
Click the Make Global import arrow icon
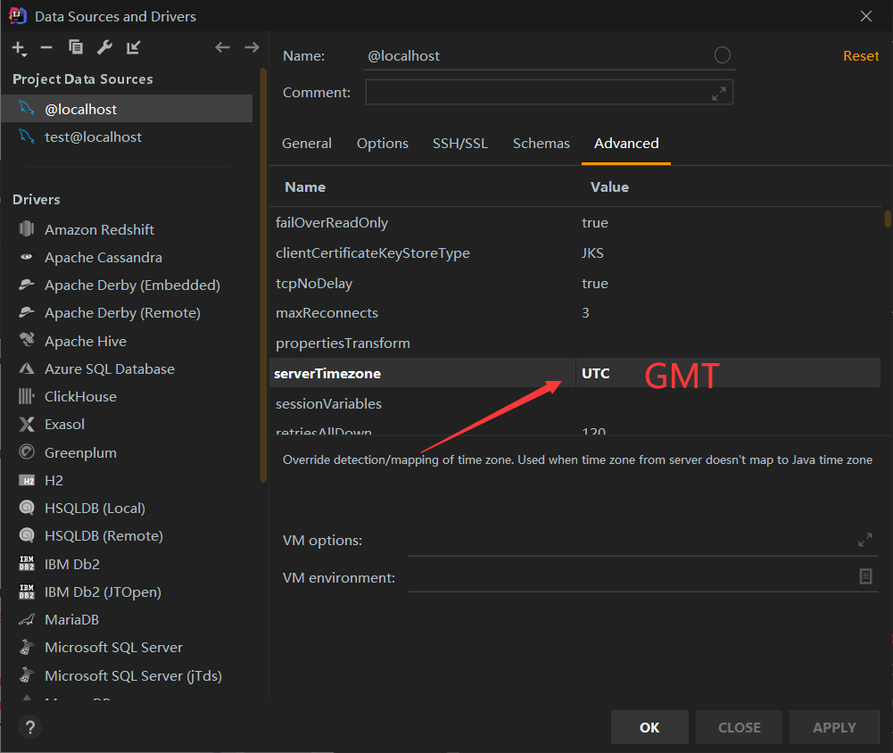click(x=133, y=47)
